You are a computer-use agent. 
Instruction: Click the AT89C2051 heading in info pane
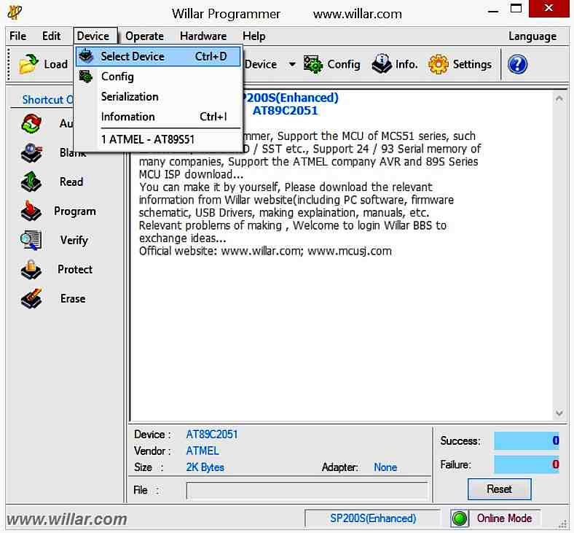(x=285, y=111)
